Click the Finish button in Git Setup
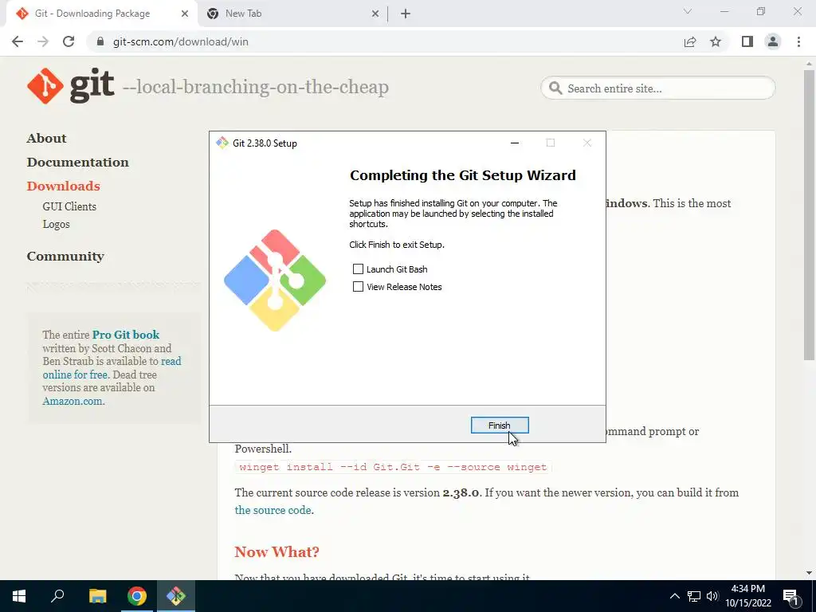Image resolution: width=816 pixels, height=612 pixels. point(500,426)
